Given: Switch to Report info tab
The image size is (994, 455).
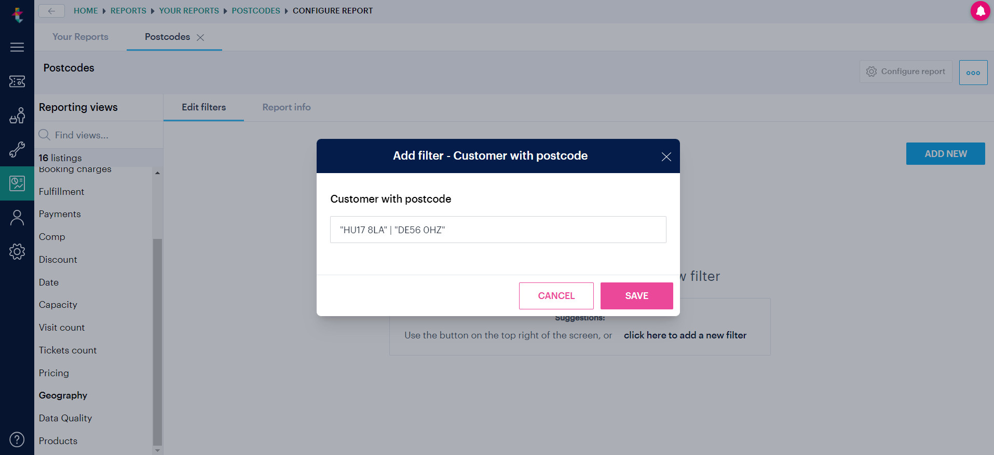Looking at the screenshot, I should 287,107.
